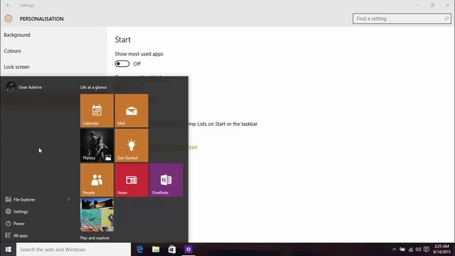Show hidden system tray icons
This screenshot has height=256, width=455.
394,250
